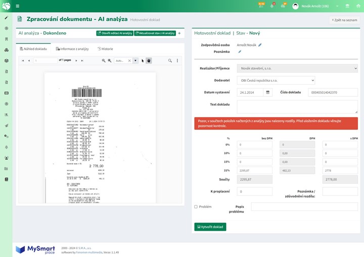Click the Číslo dokladu field

[333, 92]
